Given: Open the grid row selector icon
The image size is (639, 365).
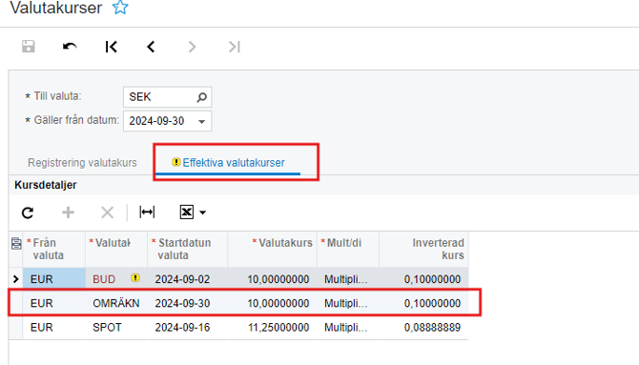Looking at the screenshot, I should tap(16, 243).
